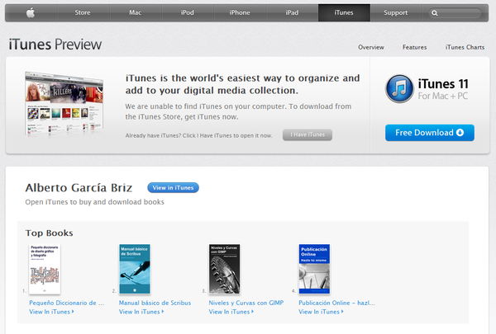Open the iPod menu item

point(188,12)
